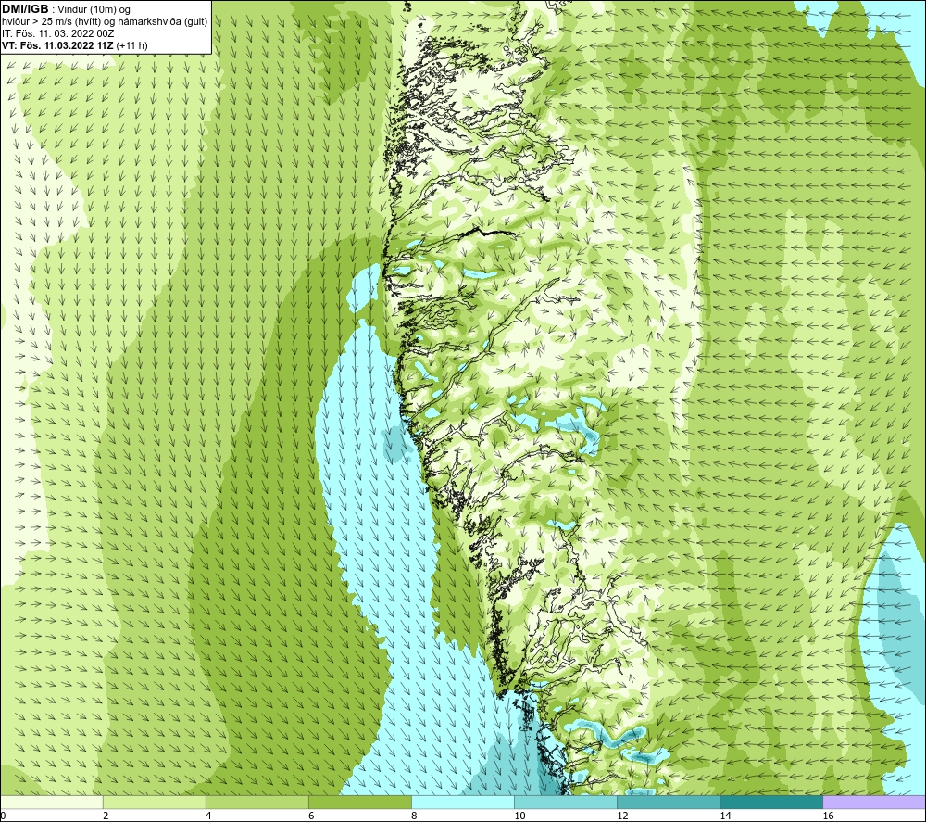Click the DMI/IGB title text
Screen dimensions: 926x822
(x=25, y=9)
